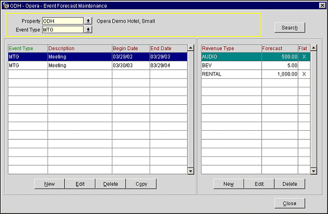Image resolution: width=328 pixels, height=214 pixels.
Task: Click the Copy button
Action: 141,184
